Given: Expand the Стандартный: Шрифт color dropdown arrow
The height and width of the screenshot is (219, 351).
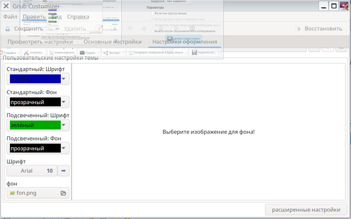Looking at the screenshot, I should 64,79.
